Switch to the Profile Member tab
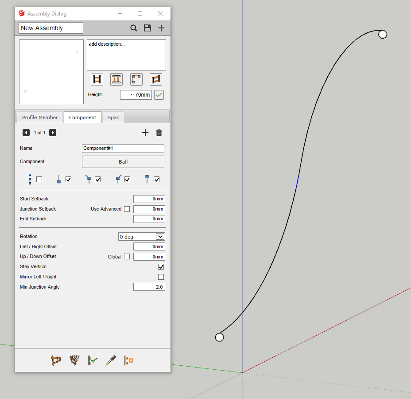This screenshot has height=399, width=411. pyautogui.click(x=40, y=117)
